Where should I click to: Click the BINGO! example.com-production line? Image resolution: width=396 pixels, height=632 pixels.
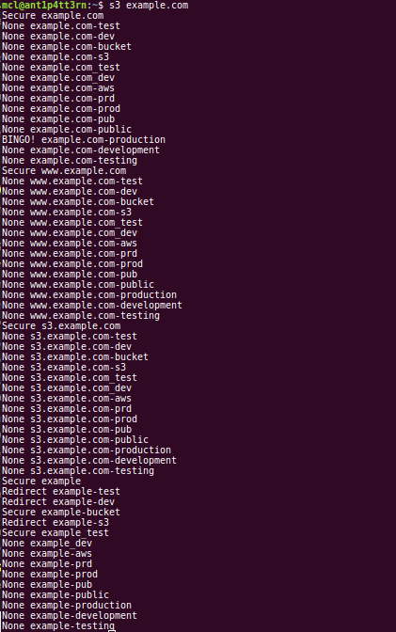(x=84, y=140)
